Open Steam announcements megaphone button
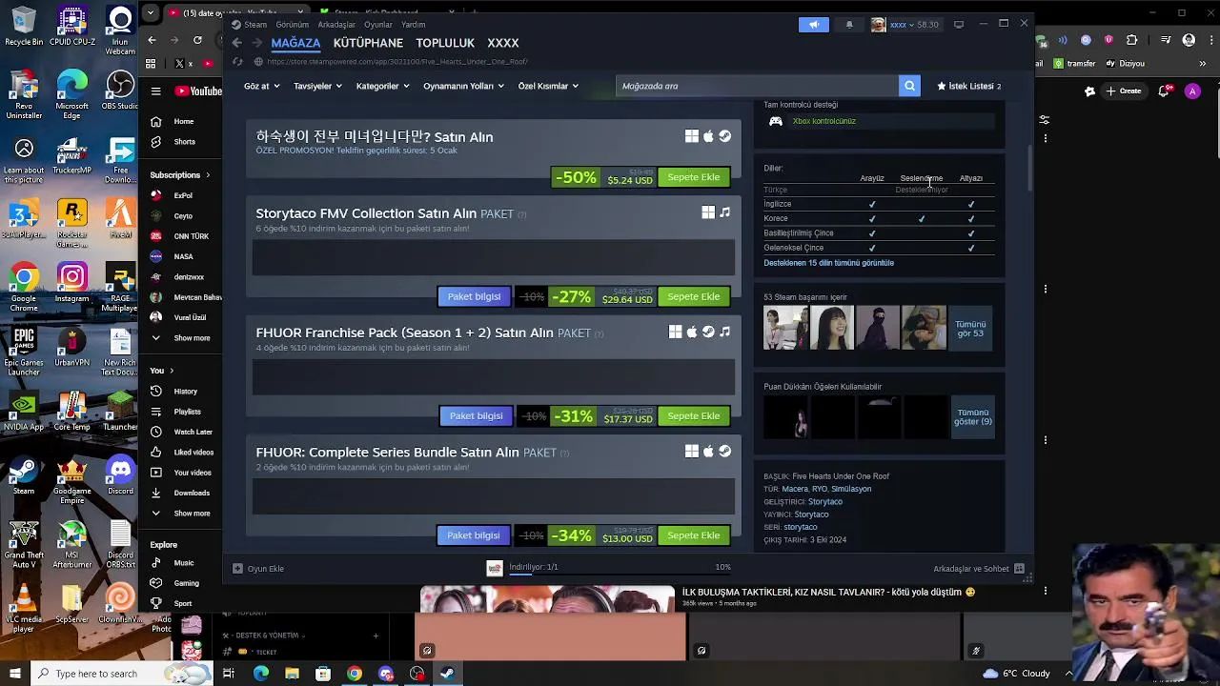1220x686 pixels. (814, 25)
